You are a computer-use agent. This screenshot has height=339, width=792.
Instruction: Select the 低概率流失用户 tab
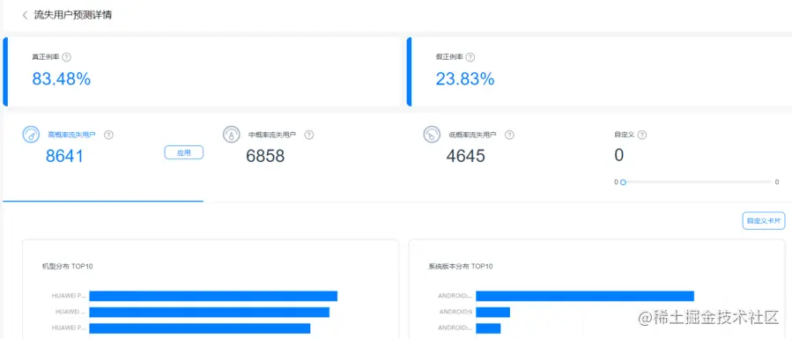[504, 158]
